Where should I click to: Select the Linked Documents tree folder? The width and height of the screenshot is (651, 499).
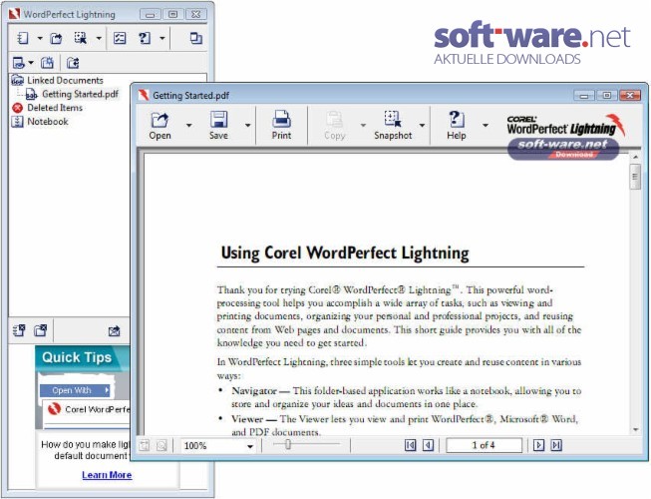point(57,80)
